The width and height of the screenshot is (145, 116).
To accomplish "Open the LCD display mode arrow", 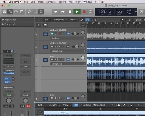I will click(136, 12).
